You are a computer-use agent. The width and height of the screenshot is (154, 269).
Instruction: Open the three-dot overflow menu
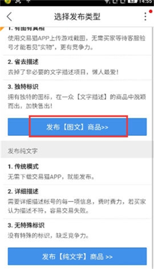(145, 17)
